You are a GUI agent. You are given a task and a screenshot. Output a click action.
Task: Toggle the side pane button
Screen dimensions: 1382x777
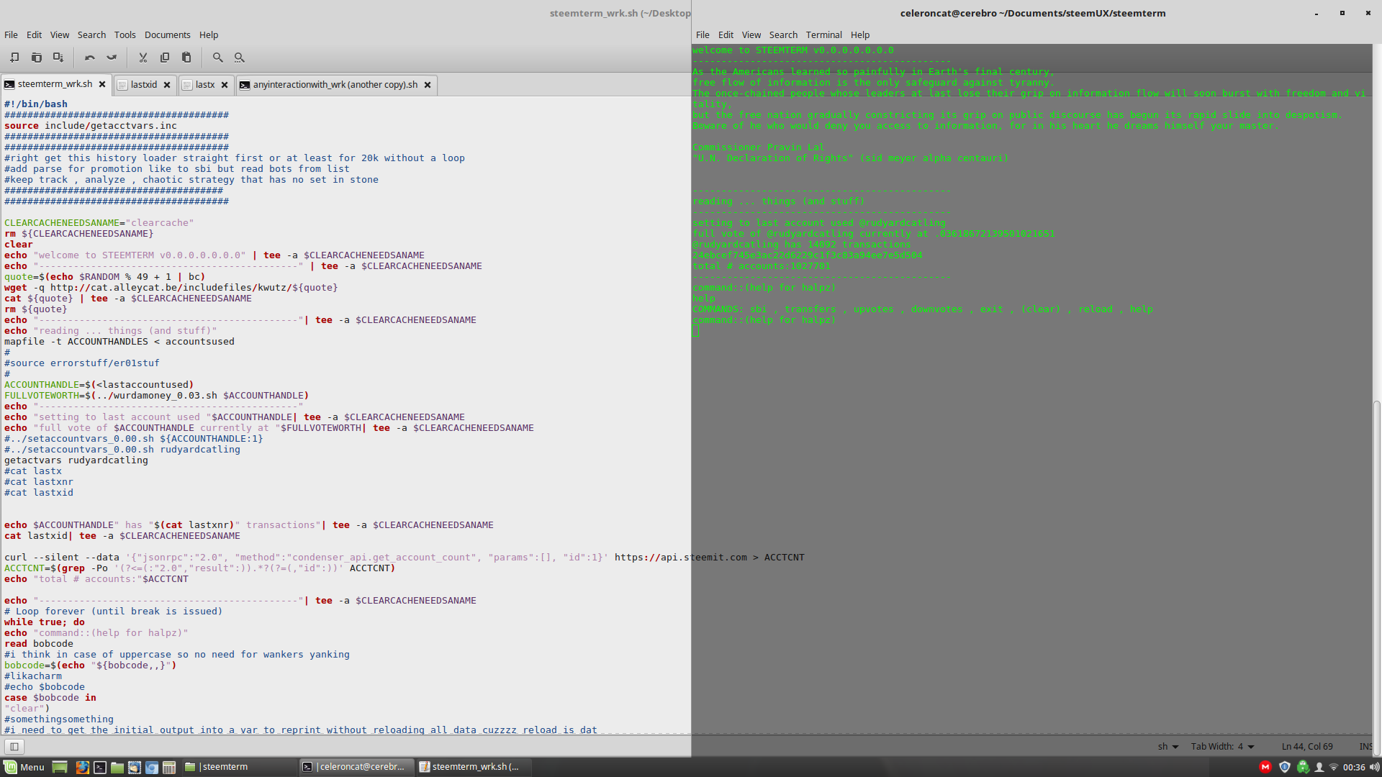click(14, 747)
